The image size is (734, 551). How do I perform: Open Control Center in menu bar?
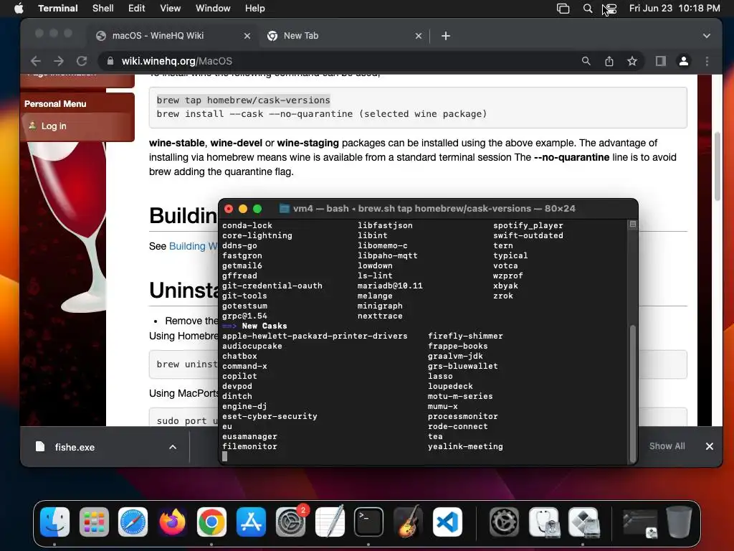611,9
